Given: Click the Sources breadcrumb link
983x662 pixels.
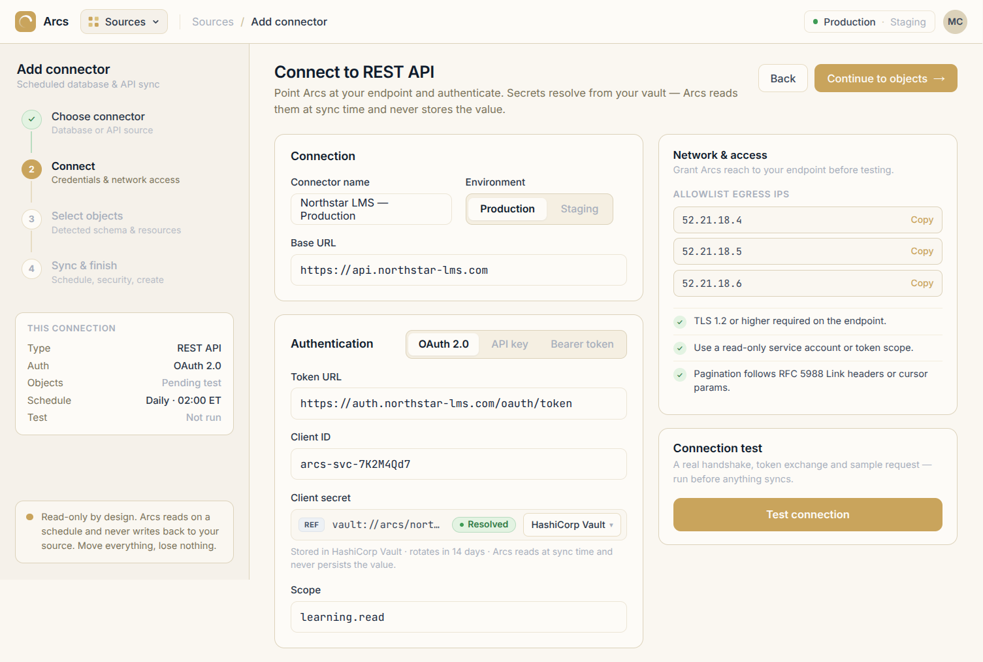Looking at the screenshot, I should click(x=213, y=22).
